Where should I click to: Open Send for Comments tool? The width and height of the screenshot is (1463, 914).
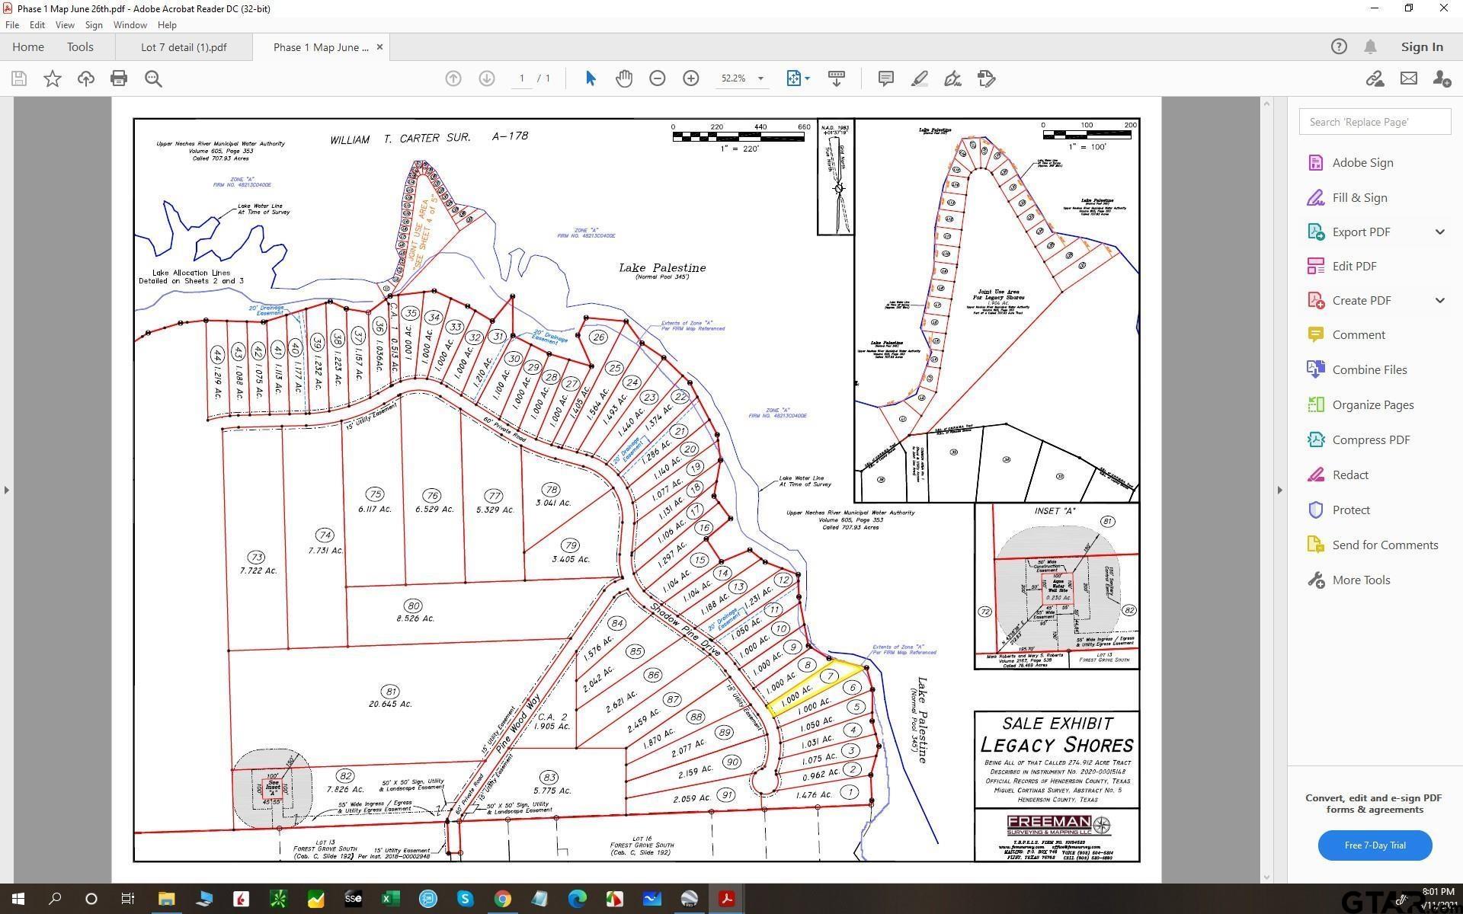point(1372,545)
